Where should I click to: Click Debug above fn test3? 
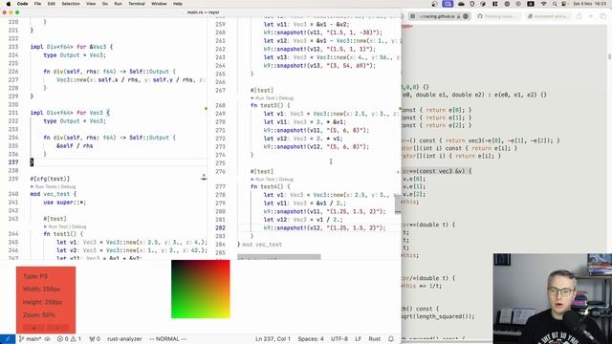[286, 97]
